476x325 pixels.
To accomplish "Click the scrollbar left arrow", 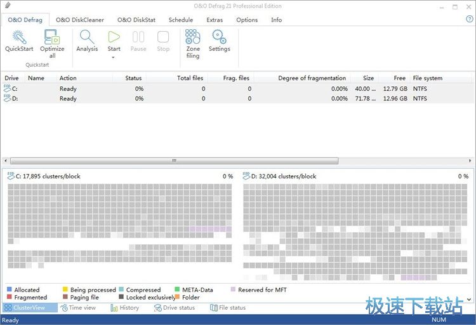I will 6,161.
